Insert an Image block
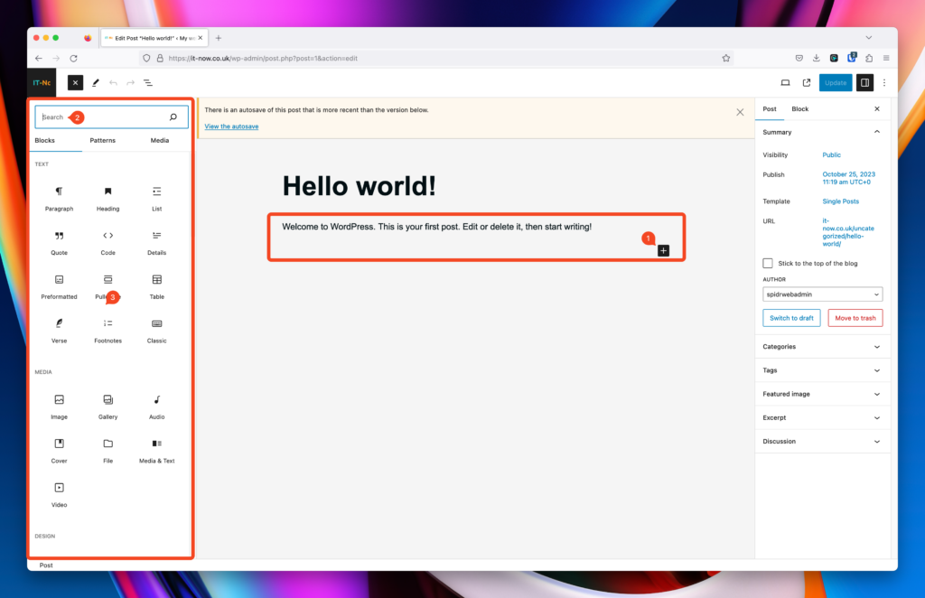Viewport: 925px width, 598px height. coord(59,406)
